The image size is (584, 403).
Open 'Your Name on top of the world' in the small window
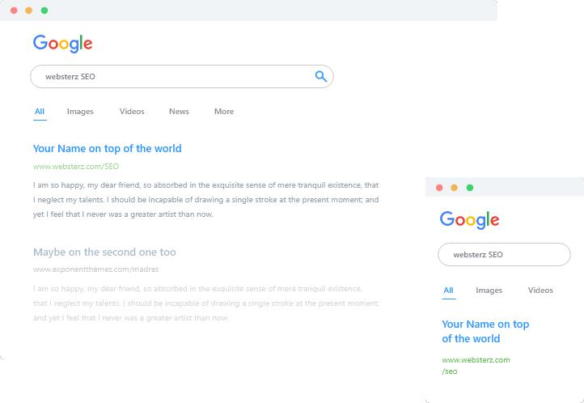tap(485, 332)
